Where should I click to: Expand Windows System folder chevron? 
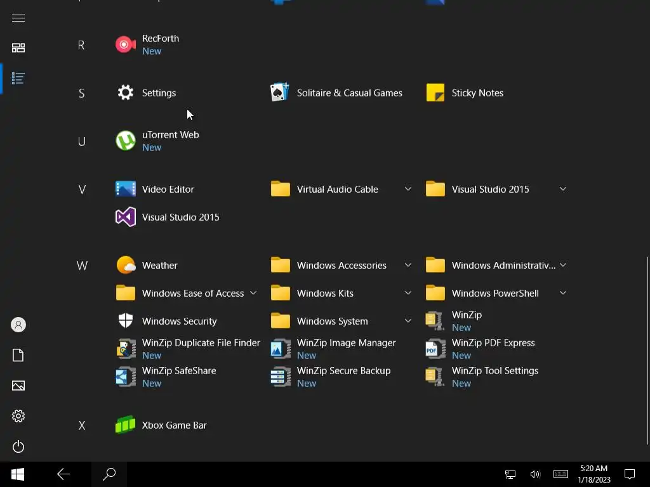pos(408,321)
